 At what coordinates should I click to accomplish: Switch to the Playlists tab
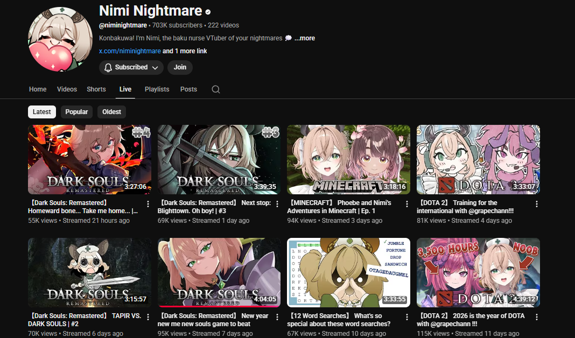pos(157,89)
